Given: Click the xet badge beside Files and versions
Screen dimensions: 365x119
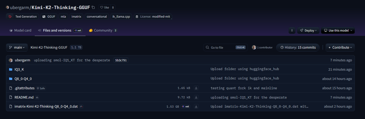Looking at the screenshot, I should 78,31.
